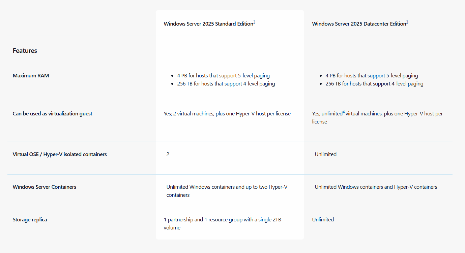Screen dimensions: 465x253
Task: Select Virtual OSE / Hyper-V isolated containers label
Action: click(x=60, y=154)
